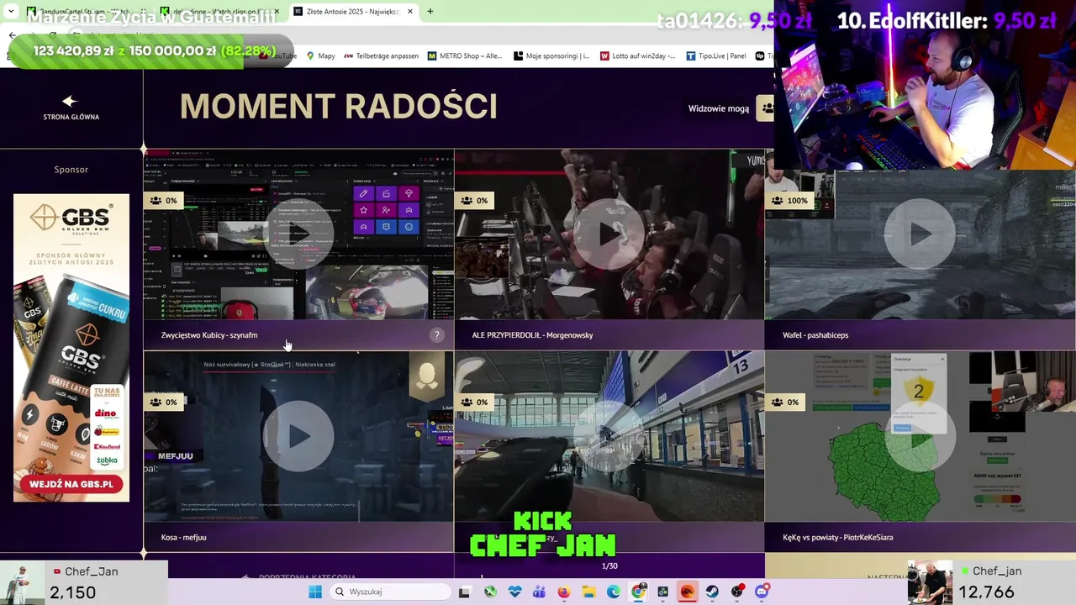Click the 'Kękę vs powiaty - PiotrKeKeSiara' title
The height and width of the screenshot is (605, 1076).
pos(837,537)
